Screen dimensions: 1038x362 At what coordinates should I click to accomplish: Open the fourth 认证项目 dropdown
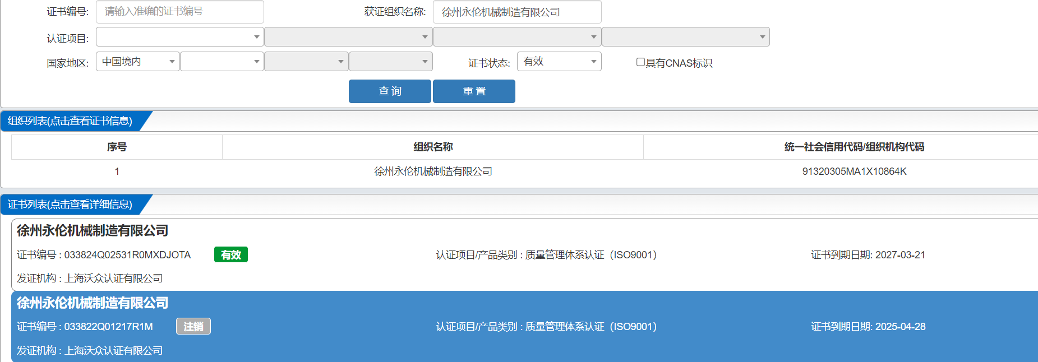(686, 37)
